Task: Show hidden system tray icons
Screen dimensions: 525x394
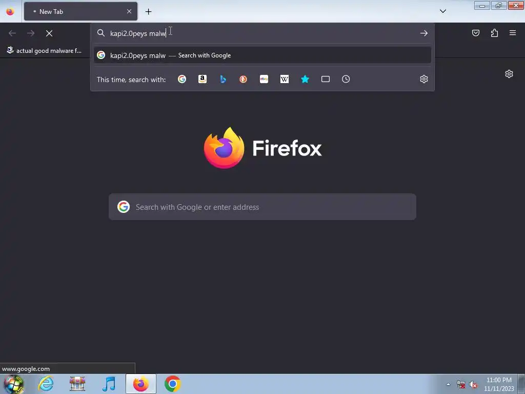Action: [x=448, y=384]
